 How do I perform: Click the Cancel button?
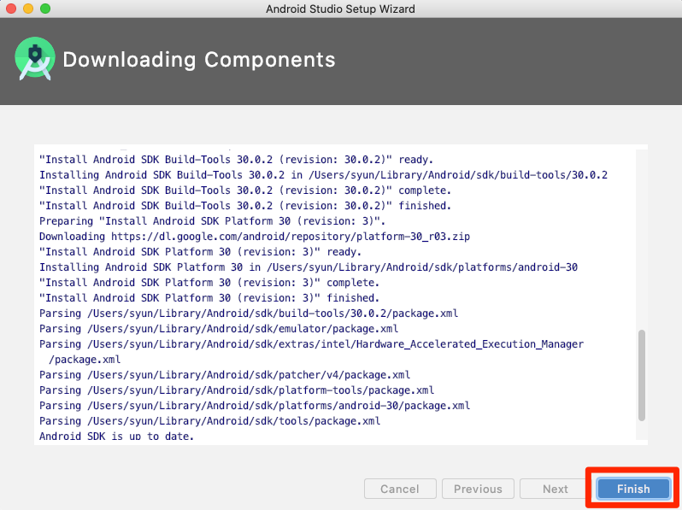(x=400, y=489)
